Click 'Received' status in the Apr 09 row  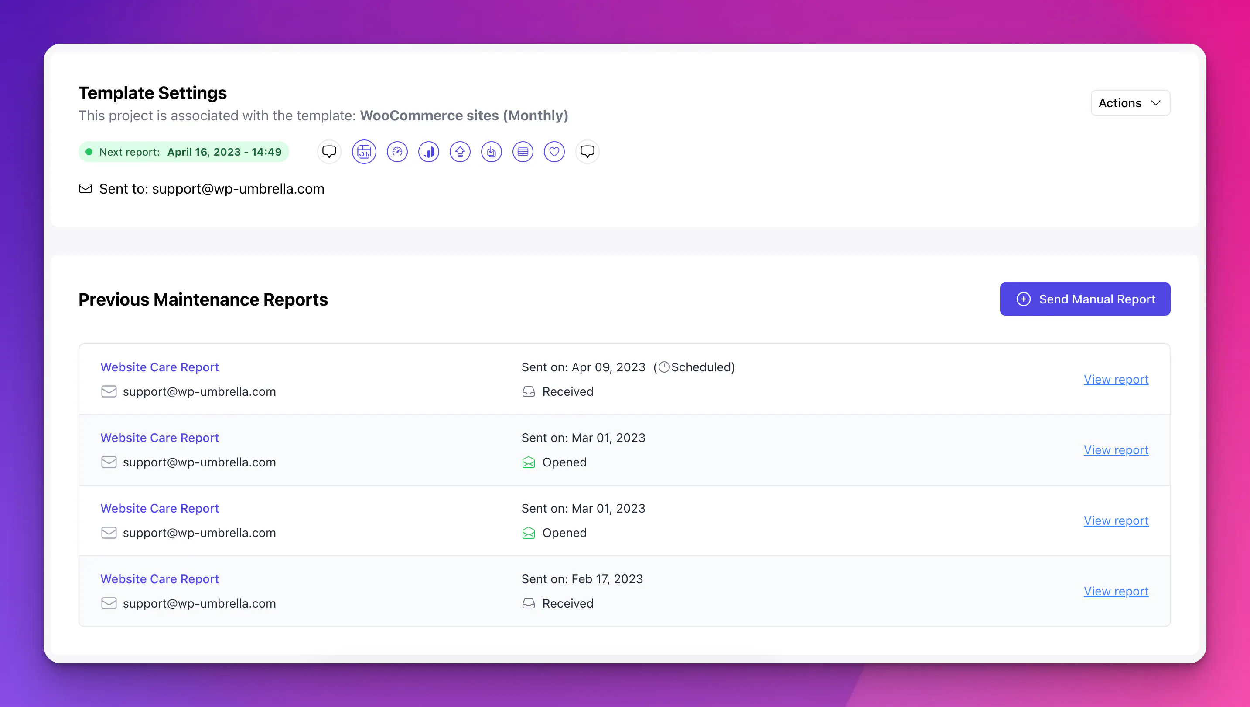pyautogui.click(x=568, y=391)
